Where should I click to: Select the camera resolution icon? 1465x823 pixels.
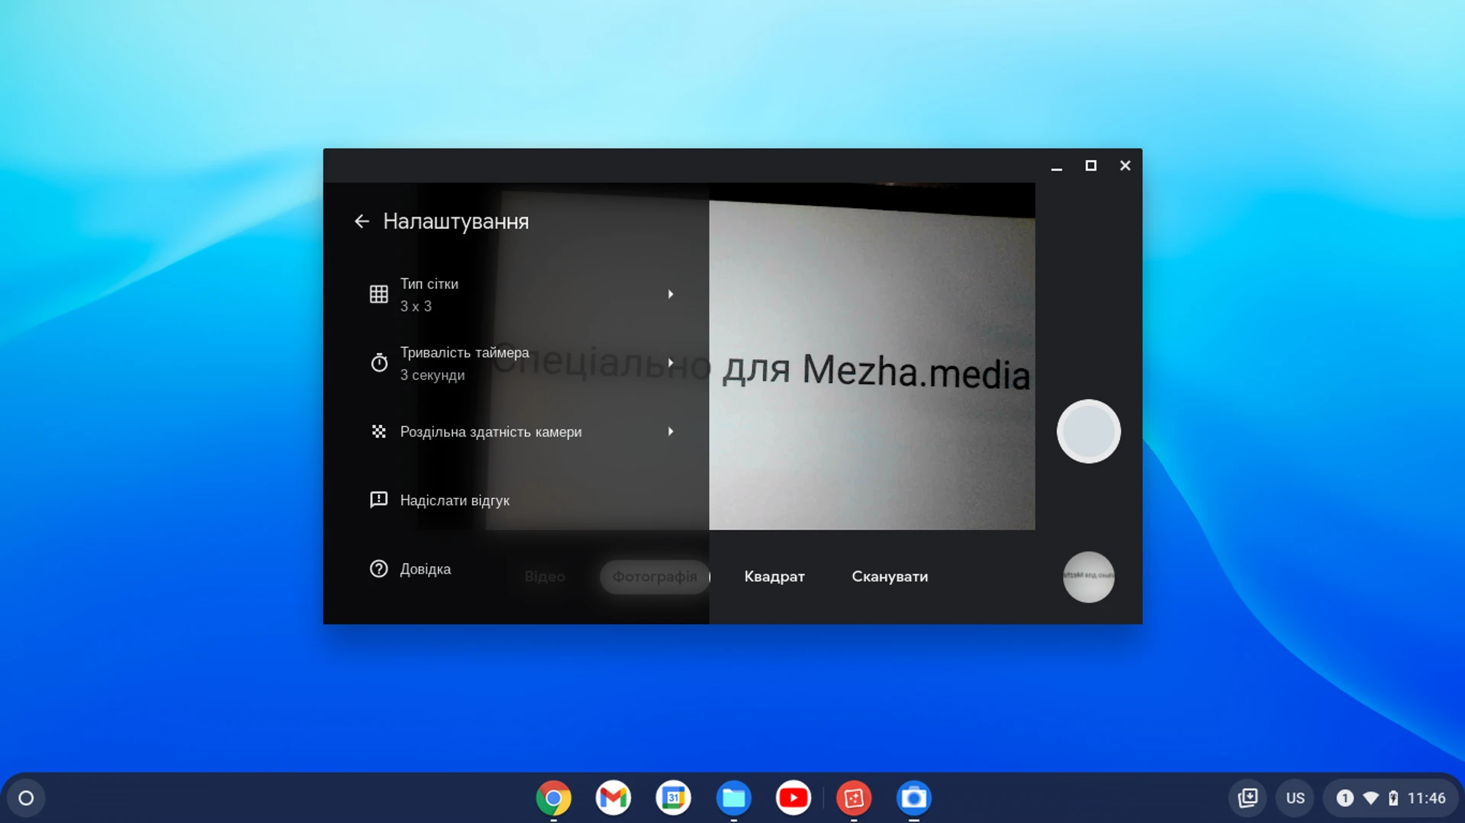click(x=379, y=431)
